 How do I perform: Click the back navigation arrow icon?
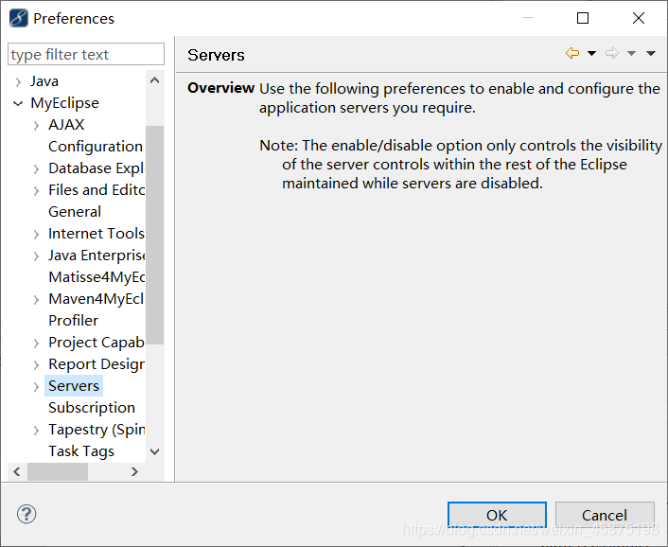point(572,53)
